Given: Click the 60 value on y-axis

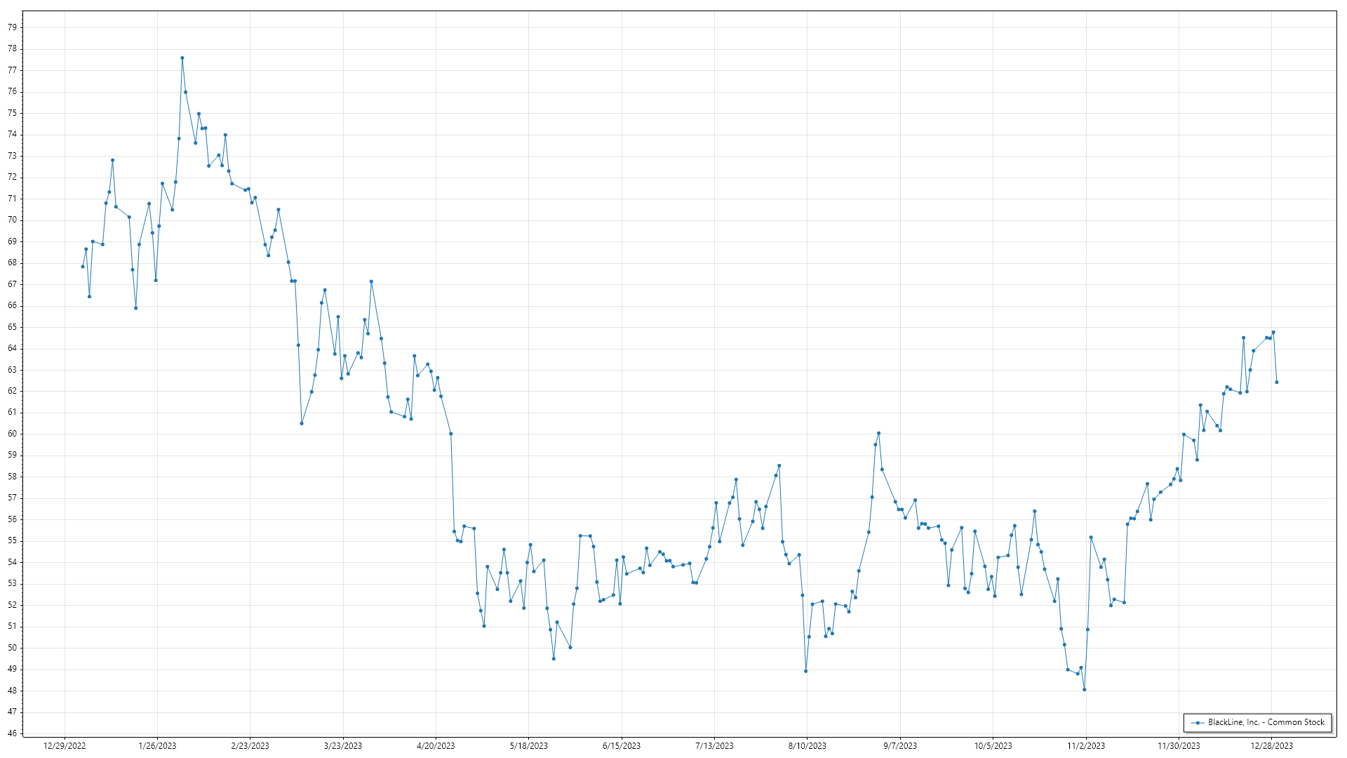Looking at the screenshot, I should click(x=13, y=434).
